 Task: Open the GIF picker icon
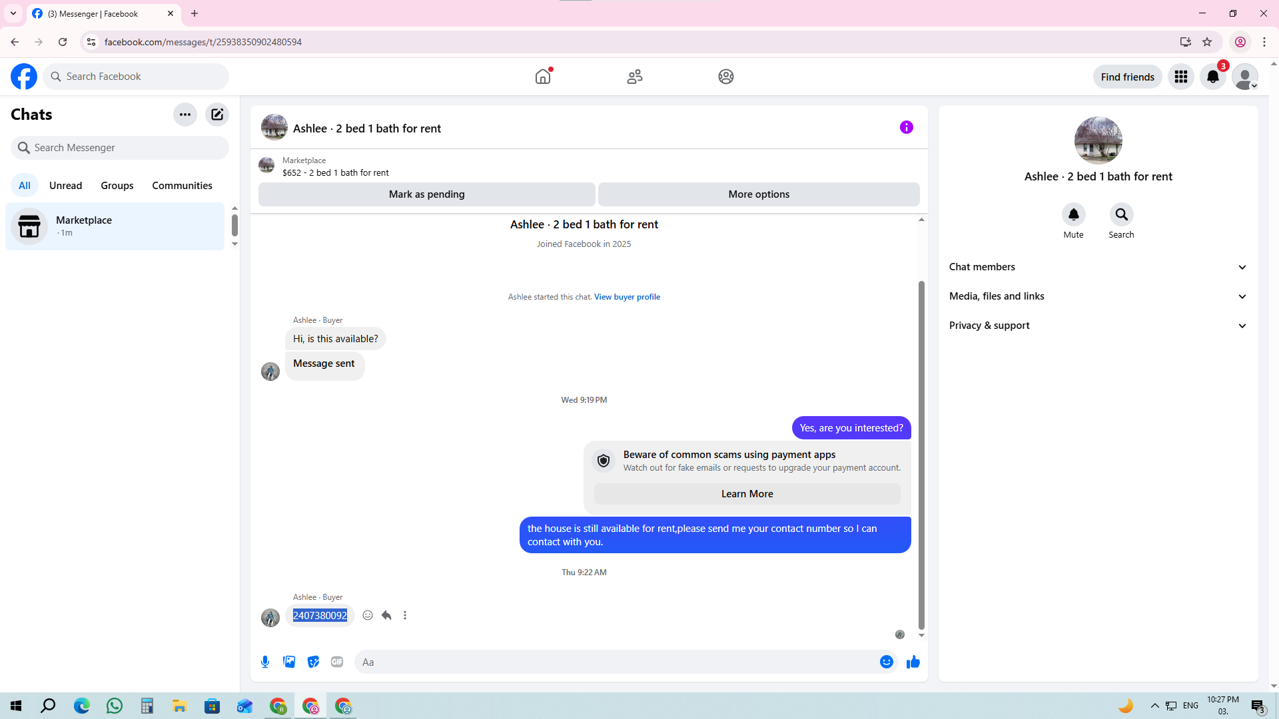click(x=337, y=662)
